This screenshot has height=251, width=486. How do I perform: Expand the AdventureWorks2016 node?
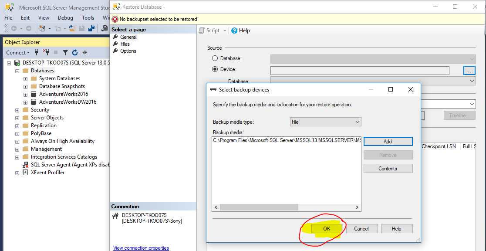pos(25,94)
